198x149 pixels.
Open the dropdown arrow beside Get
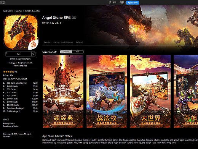click(33, 54)
